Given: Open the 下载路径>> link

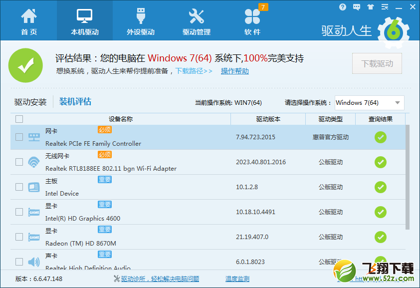Looking at the screenshot, I should pyautogui.click(x=194, y=71).
